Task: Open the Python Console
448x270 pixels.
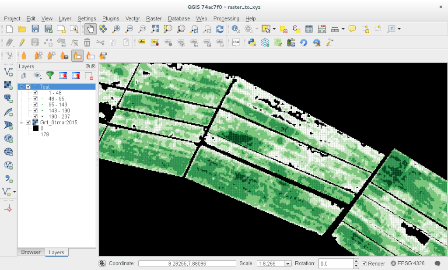Action: [252, 42]
